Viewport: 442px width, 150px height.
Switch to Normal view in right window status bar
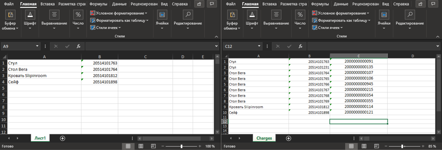click(x=351, y=146)
